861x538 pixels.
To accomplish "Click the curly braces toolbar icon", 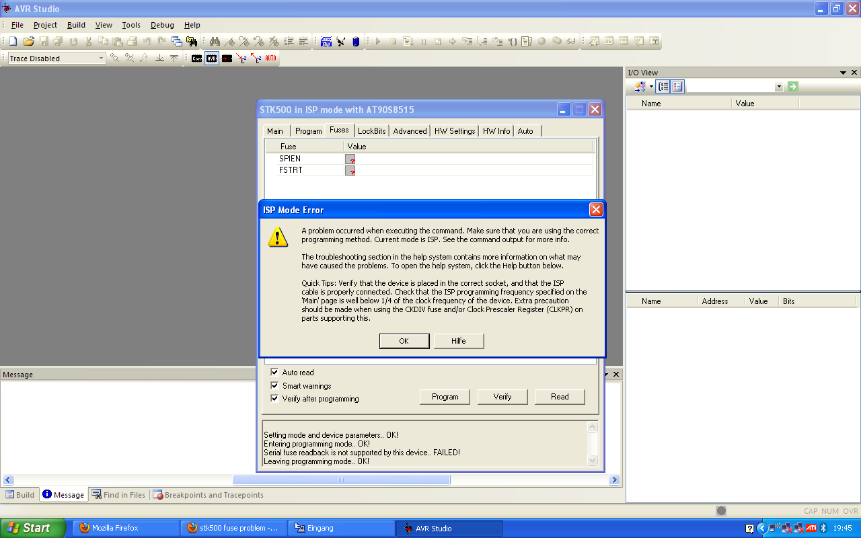I will point(513,42).
